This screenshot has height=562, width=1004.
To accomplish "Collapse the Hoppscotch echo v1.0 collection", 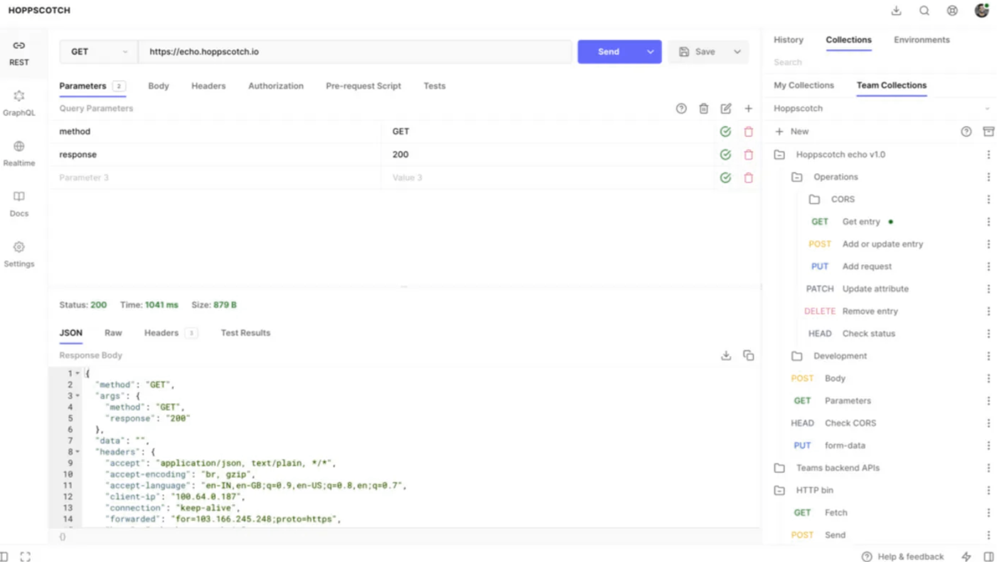I will (779, 154).
